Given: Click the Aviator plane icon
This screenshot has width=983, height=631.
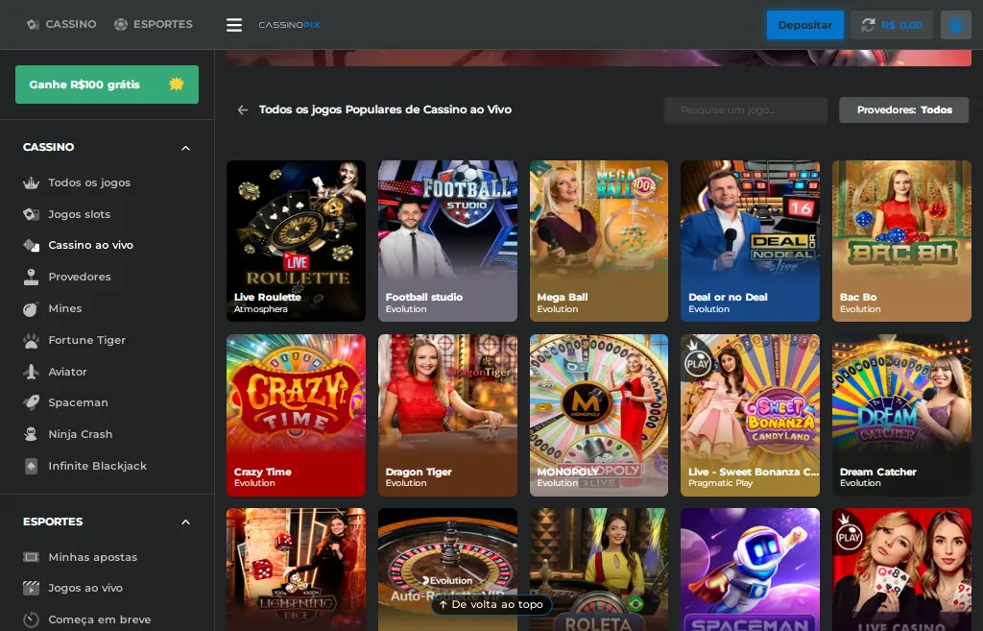Looking at the screenshot, I should pos(31,372).
